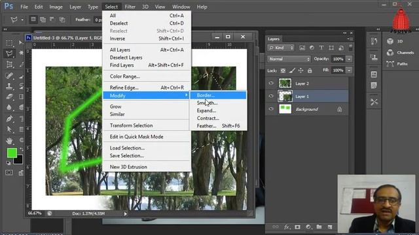Select the Rectangular Marquee tool
Screen dimensions: 419x235
9,43
